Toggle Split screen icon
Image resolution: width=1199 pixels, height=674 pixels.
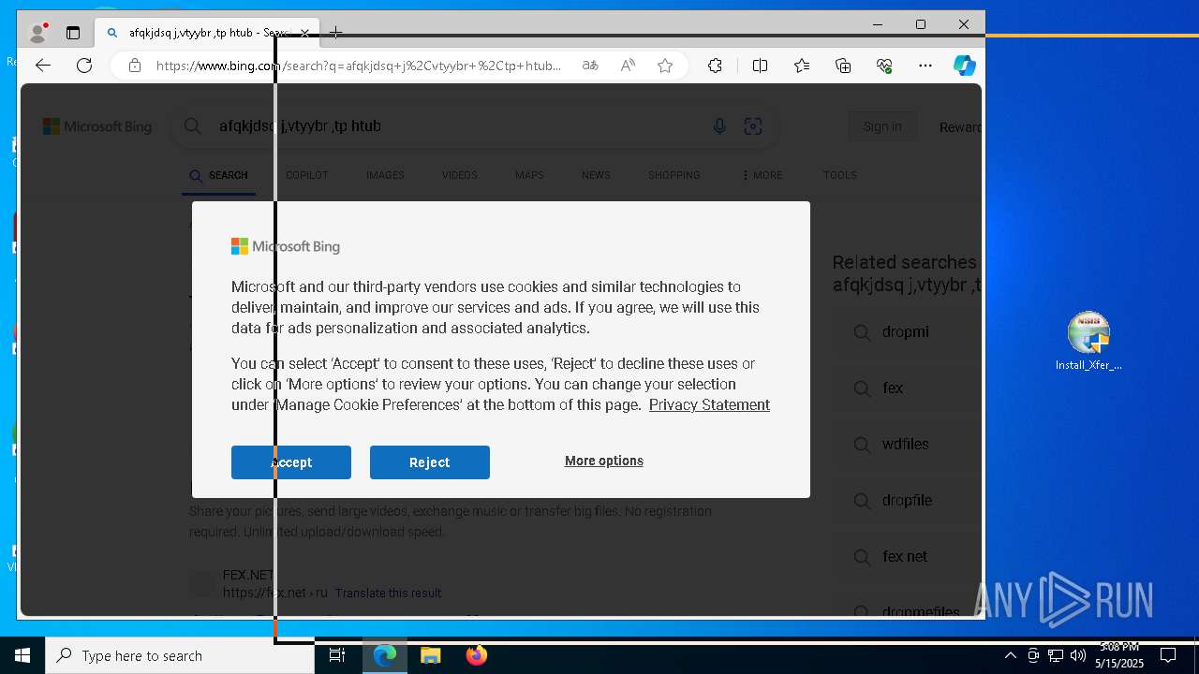pyautogui.click(x=760, y=66)
